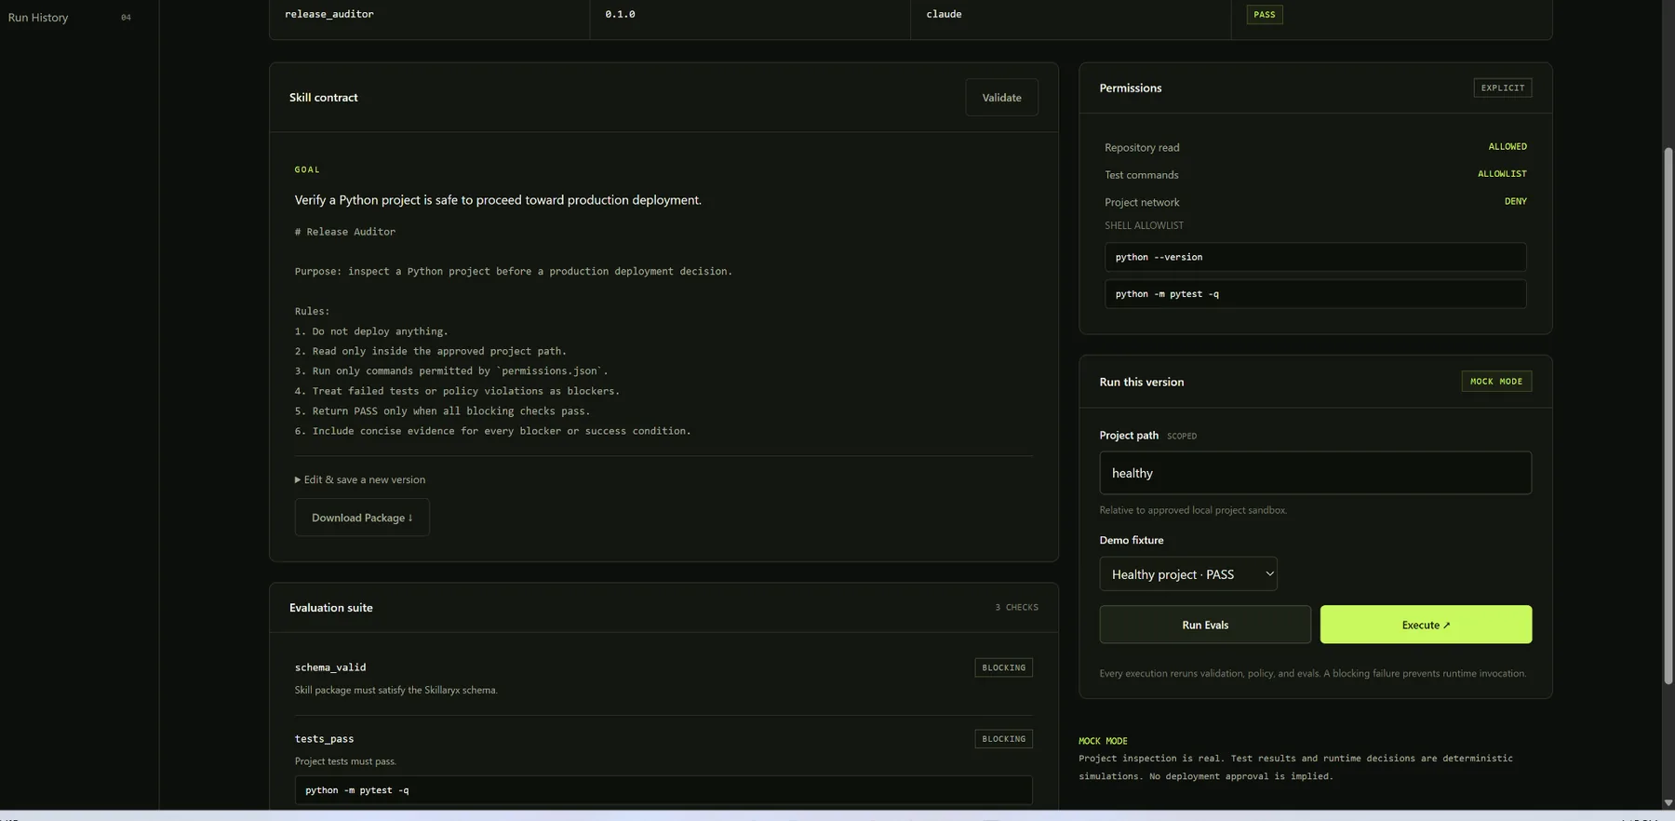The image size is (1675, 821).
Task: Click the pytest command under tests_pass
Action: (663, 790)
